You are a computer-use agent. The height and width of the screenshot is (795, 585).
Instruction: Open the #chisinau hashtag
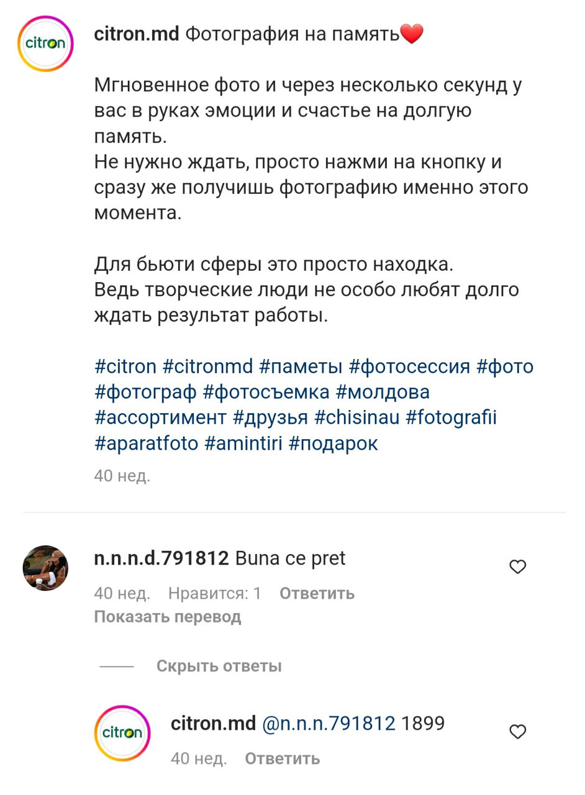click(x=356, y=417)
